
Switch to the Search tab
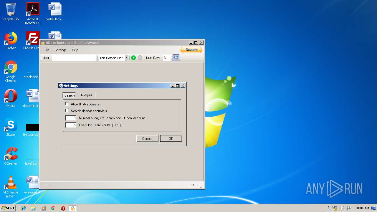coord(70,95)
